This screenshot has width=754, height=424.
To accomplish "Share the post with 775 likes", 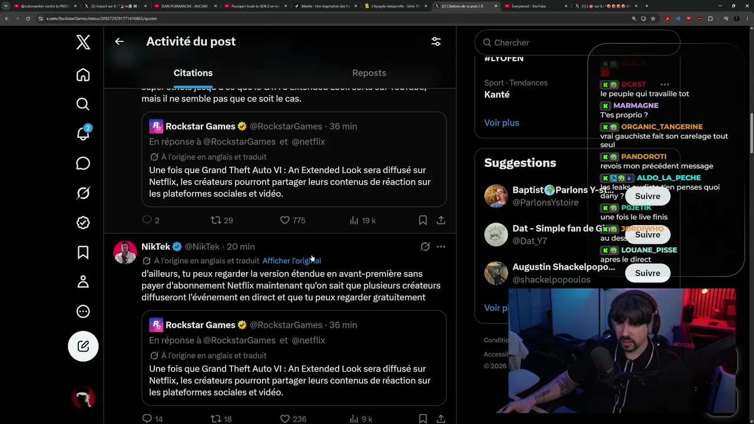I will (x=441, y=220).
